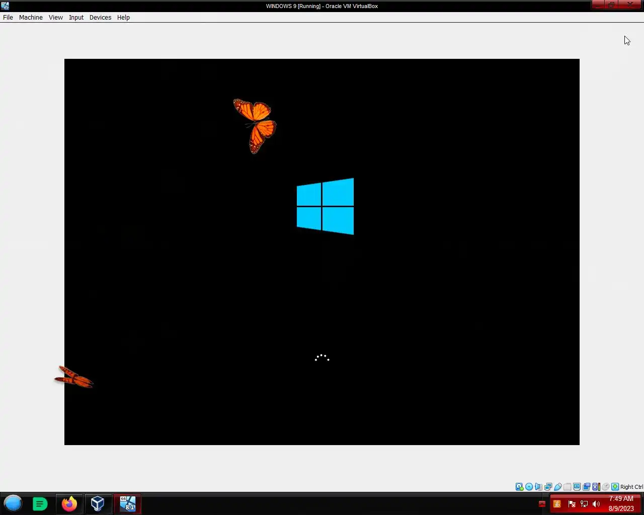Click the display settings status icon
The width and height of the screenshot is (644, 515).
577,487
